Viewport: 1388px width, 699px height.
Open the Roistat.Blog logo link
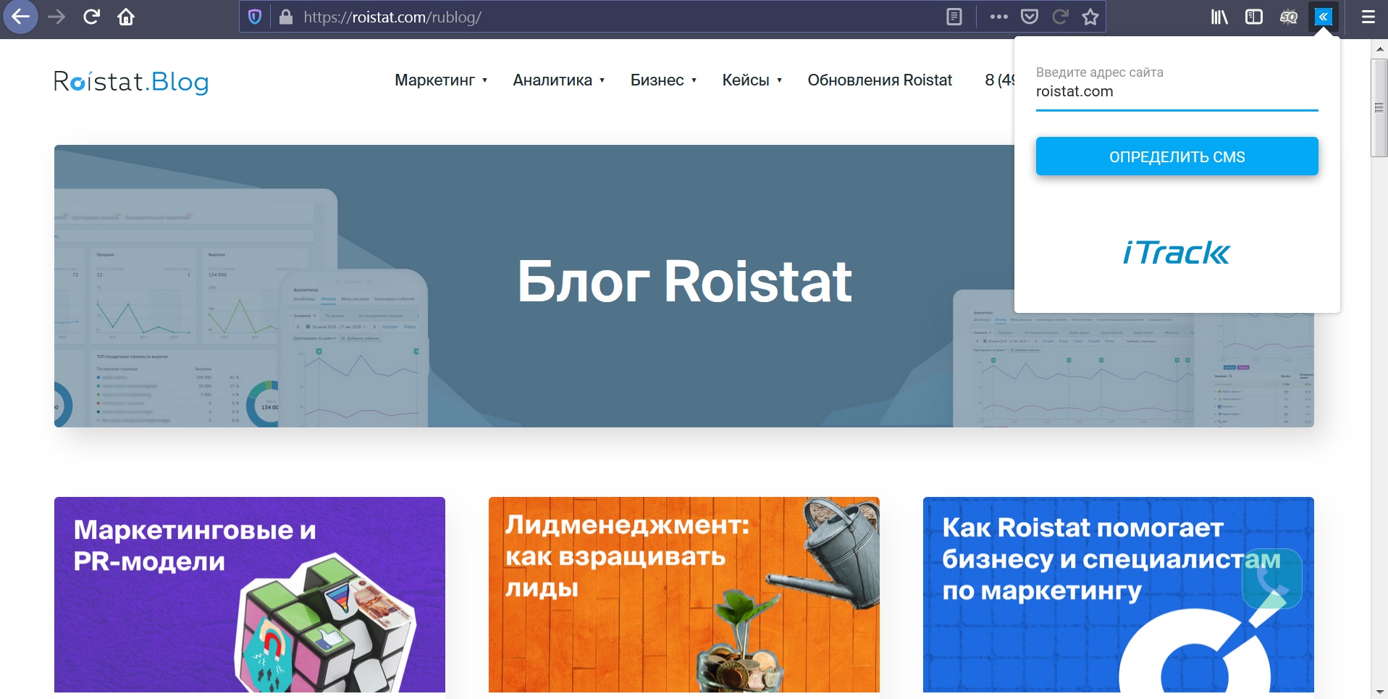coord(131,81)
